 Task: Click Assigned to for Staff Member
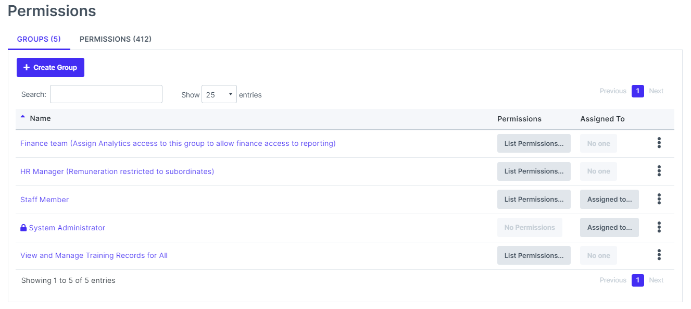point(609,199)
